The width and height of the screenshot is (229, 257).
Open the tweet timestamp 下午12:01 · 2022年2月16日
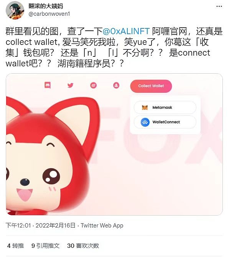[41, 226]
